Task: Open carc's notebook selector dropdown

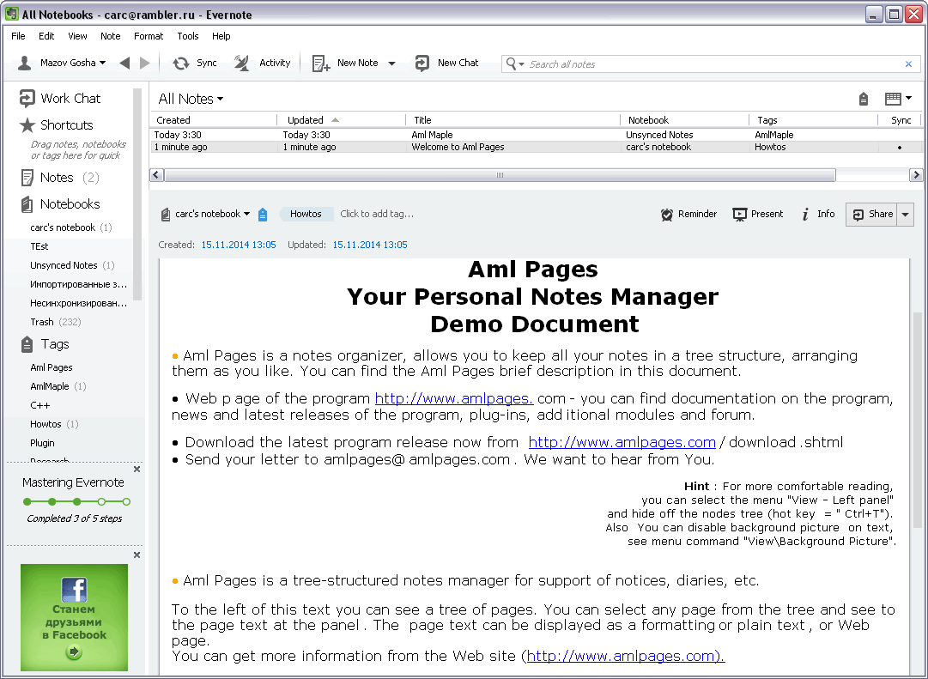Action: (x=212, y=214)
